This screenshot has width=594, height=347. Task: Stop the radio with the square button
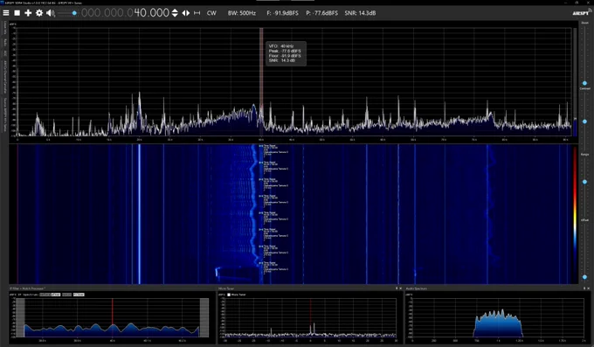[x=17, y=13]
